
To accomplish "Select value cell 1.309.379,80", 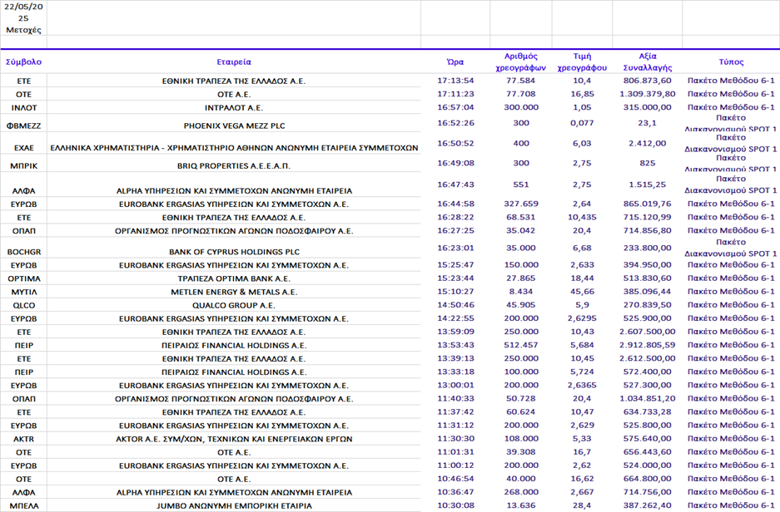I will [647, 94].
